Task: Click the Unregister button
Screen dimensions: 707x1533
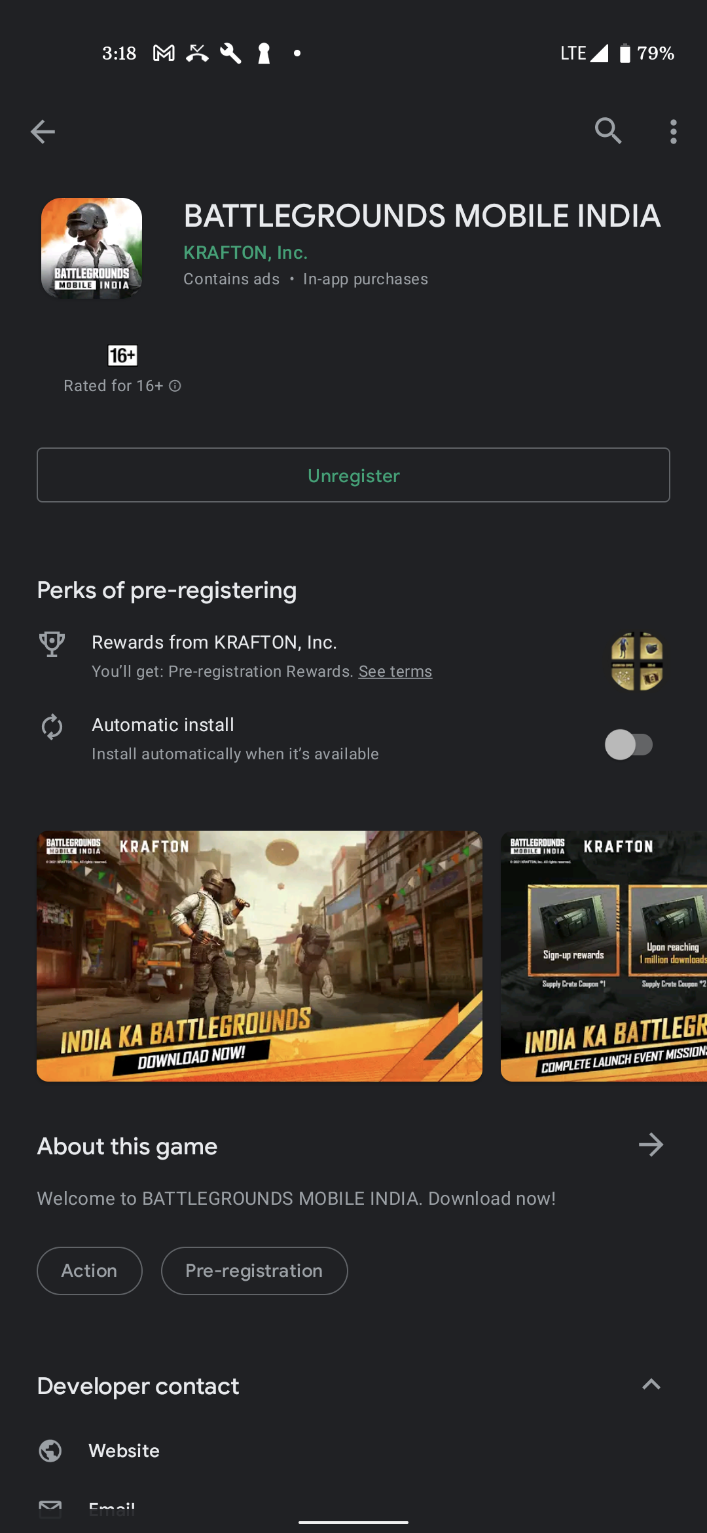Action: pyautogui.click(x=353, y=475)
